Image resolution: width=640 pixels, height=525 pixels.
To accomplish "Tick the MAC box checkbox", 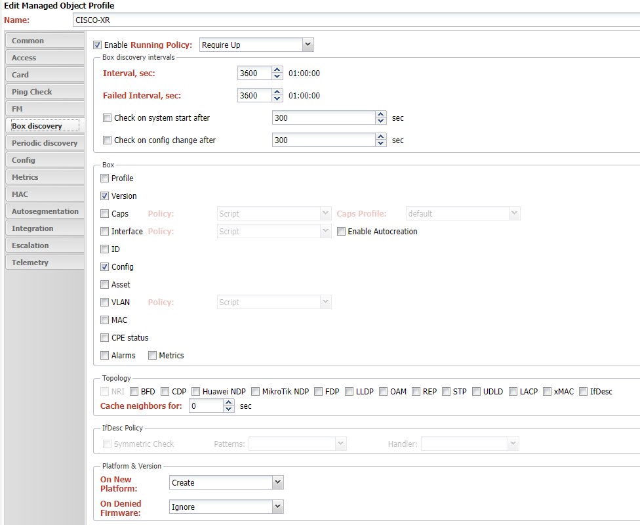I will pos(104,320).
